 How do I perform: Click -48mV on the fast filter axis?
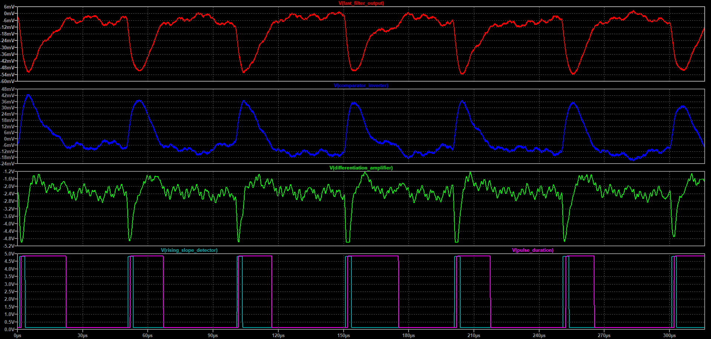point(7,68)
